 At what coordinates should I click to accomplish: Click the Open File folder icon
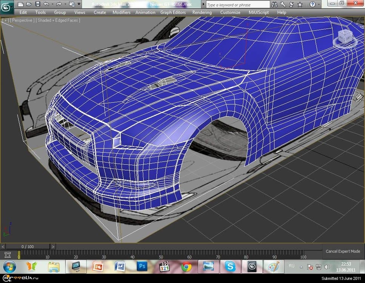[29, 4]
